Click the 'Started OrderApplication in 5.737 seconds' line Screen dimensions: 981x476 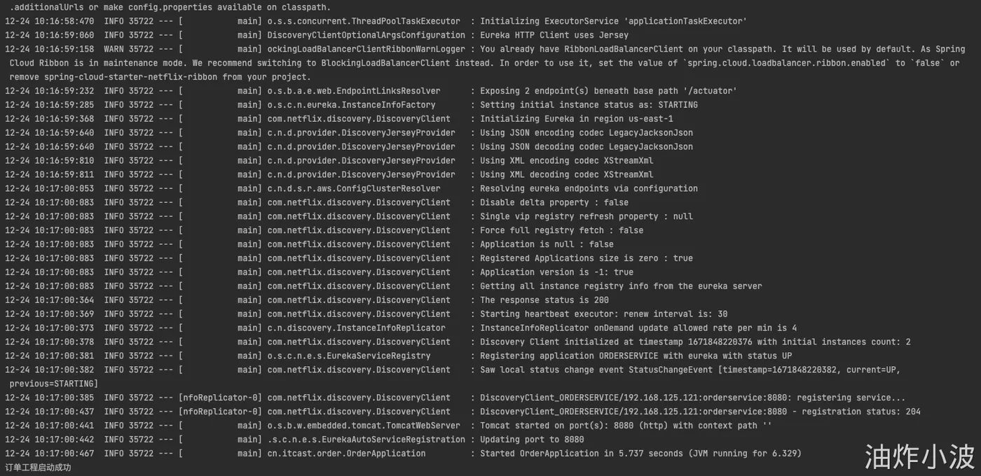[640, 454]
